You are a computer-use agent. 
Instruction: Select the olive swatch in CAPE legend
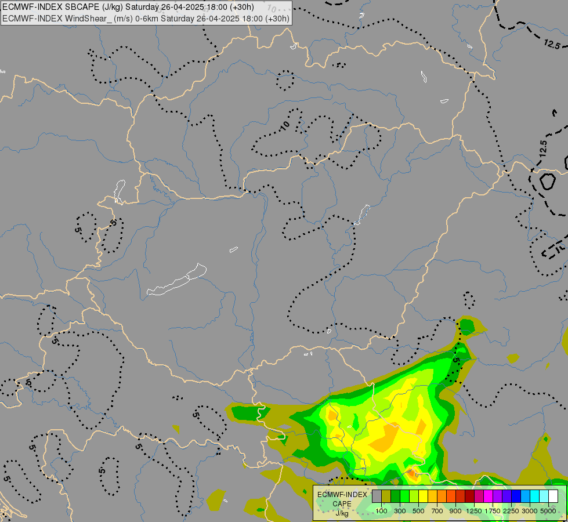tap(386, 496)
